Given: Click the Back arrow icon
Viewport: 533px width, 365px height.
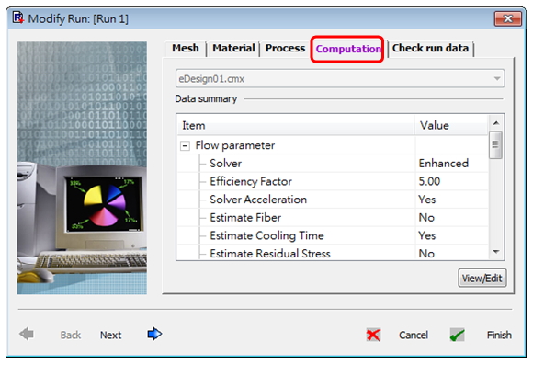Looking at the screenshot, I should pos(27,334).
